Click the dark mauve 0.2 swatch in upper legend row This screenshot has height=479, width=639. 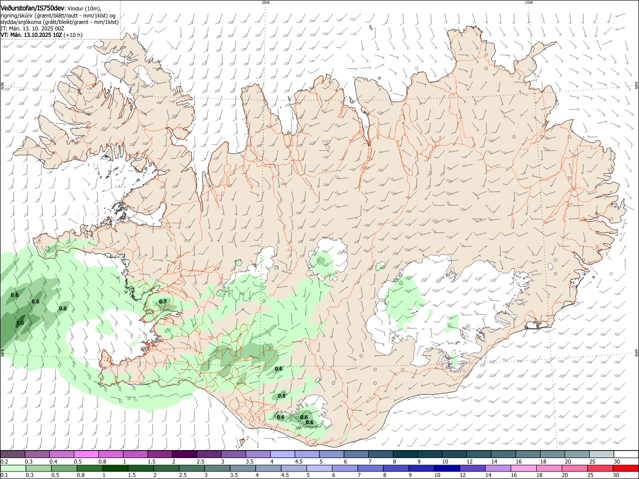pyautogui.click(x=12, y=455)
